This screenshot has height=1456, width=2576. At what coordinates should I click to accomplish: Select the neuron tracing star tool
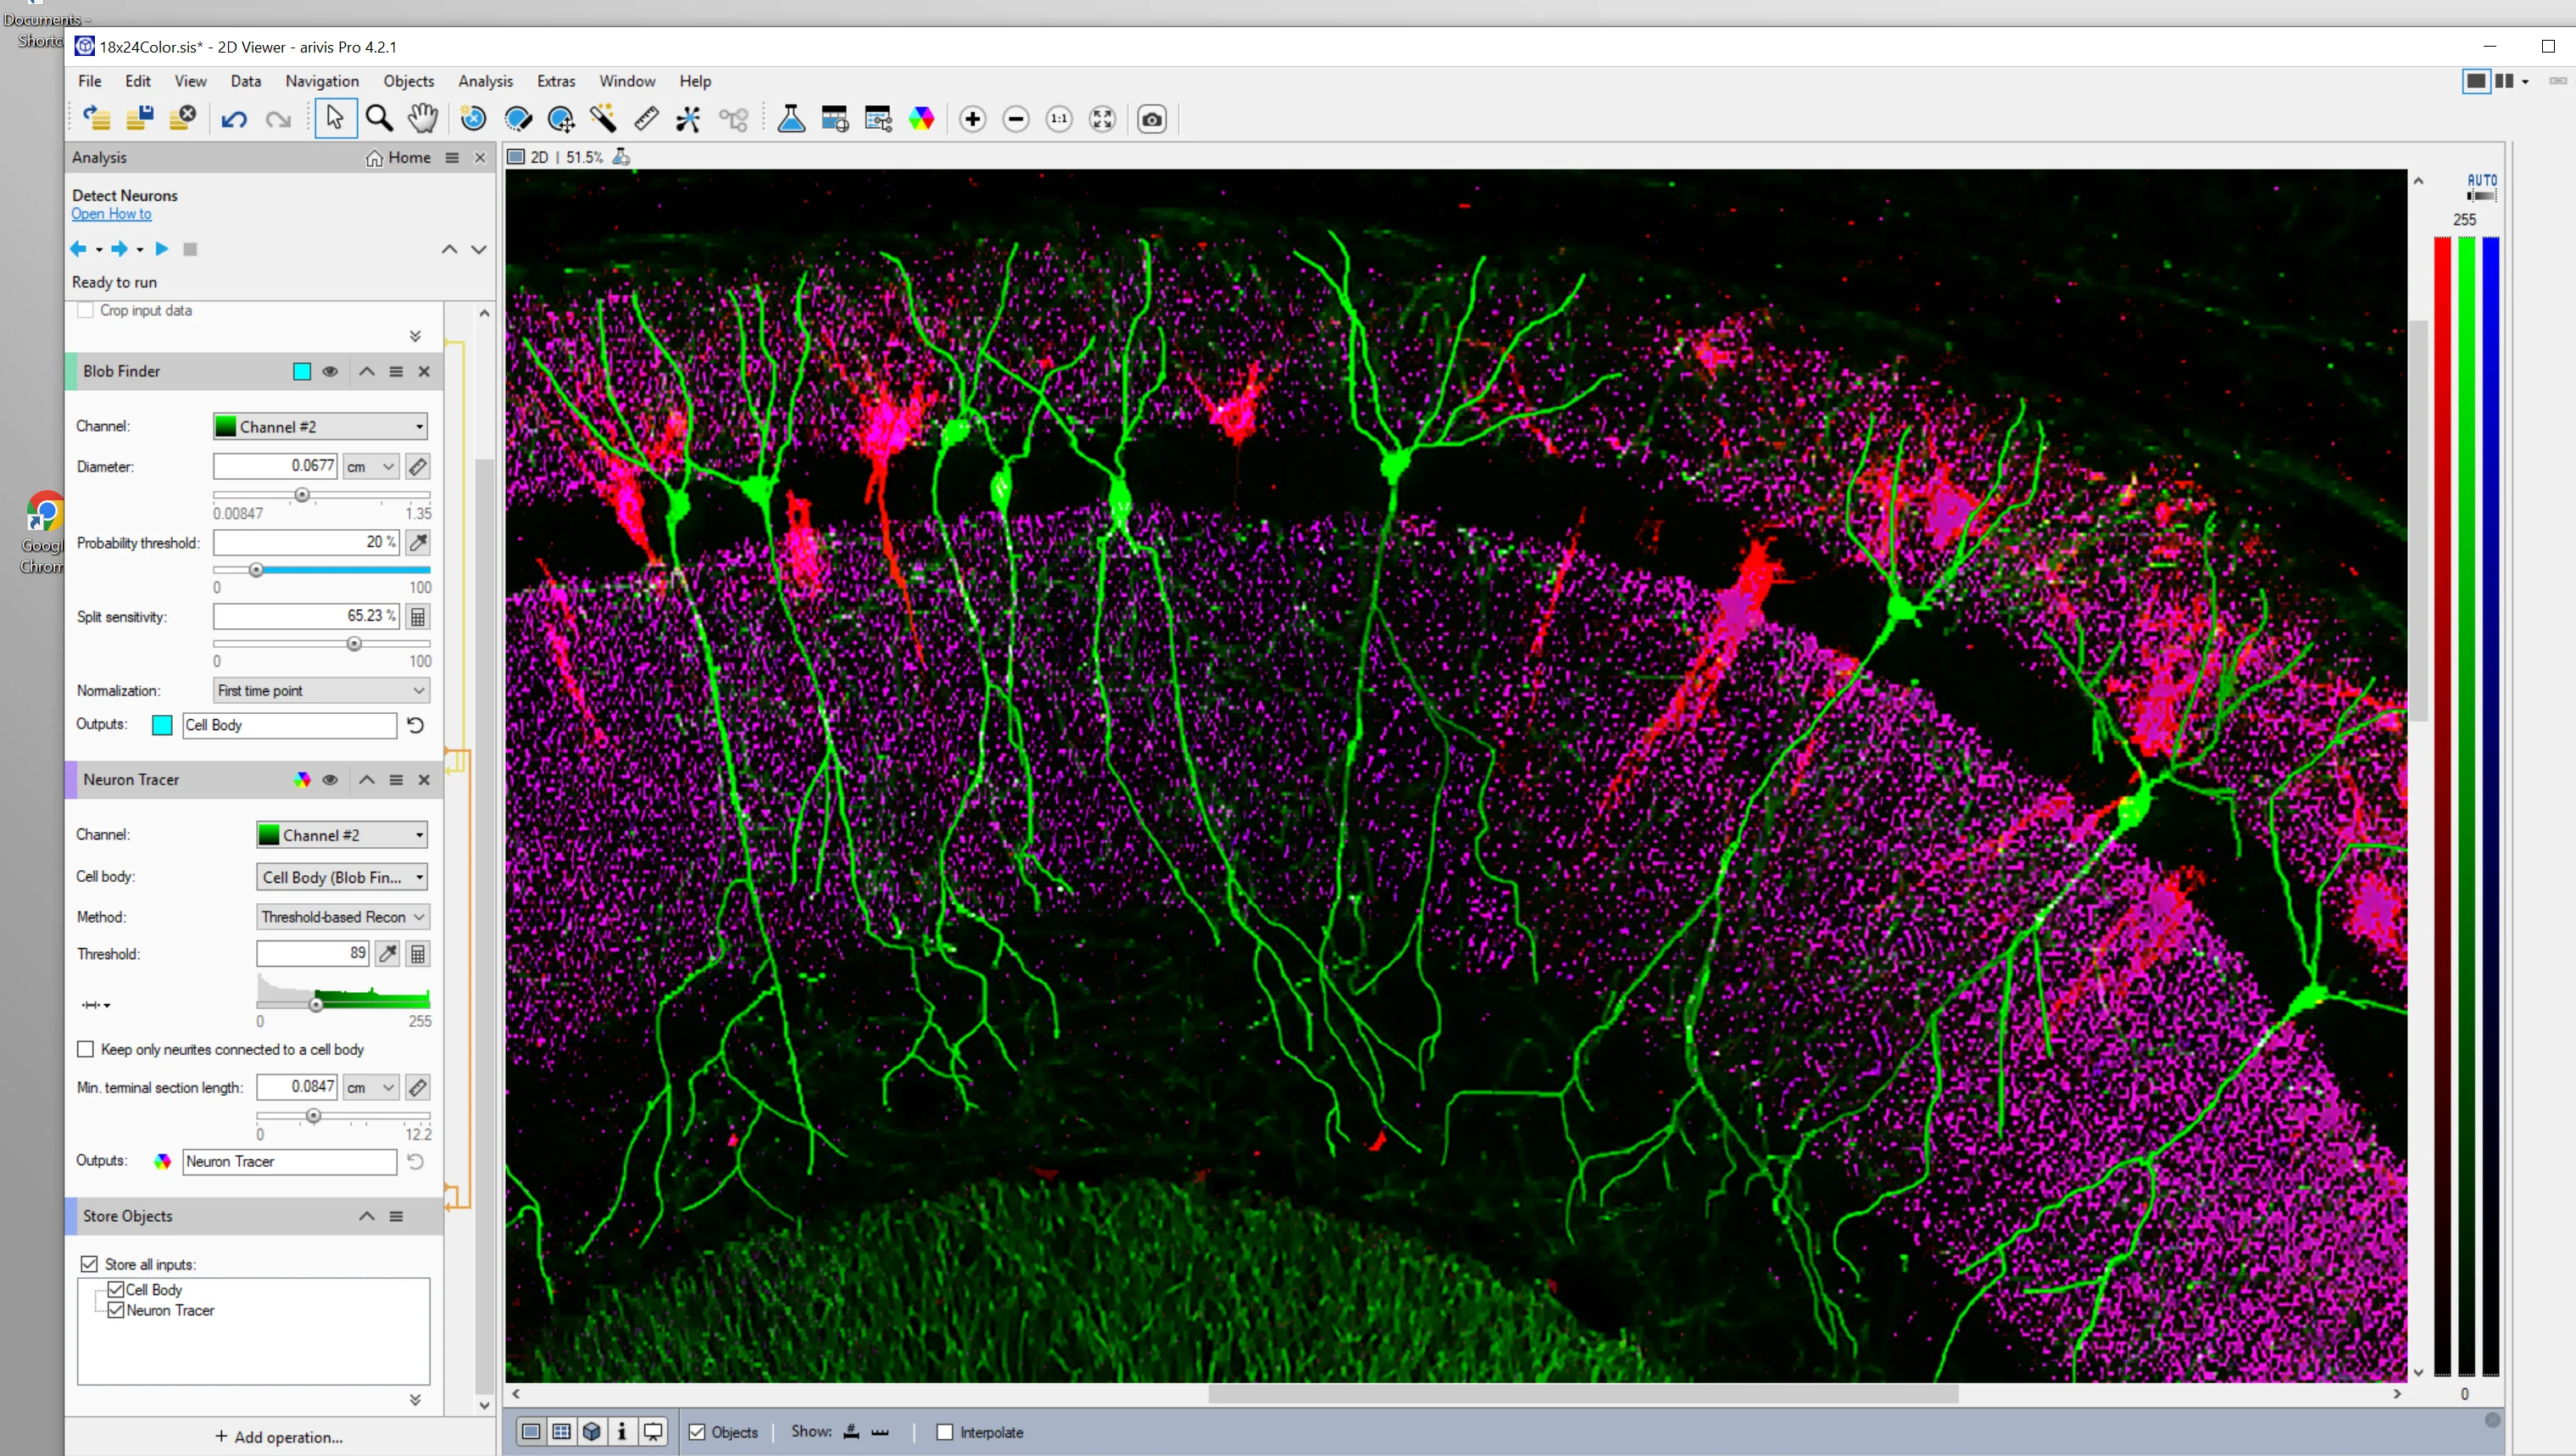click(x=689, y=119)
